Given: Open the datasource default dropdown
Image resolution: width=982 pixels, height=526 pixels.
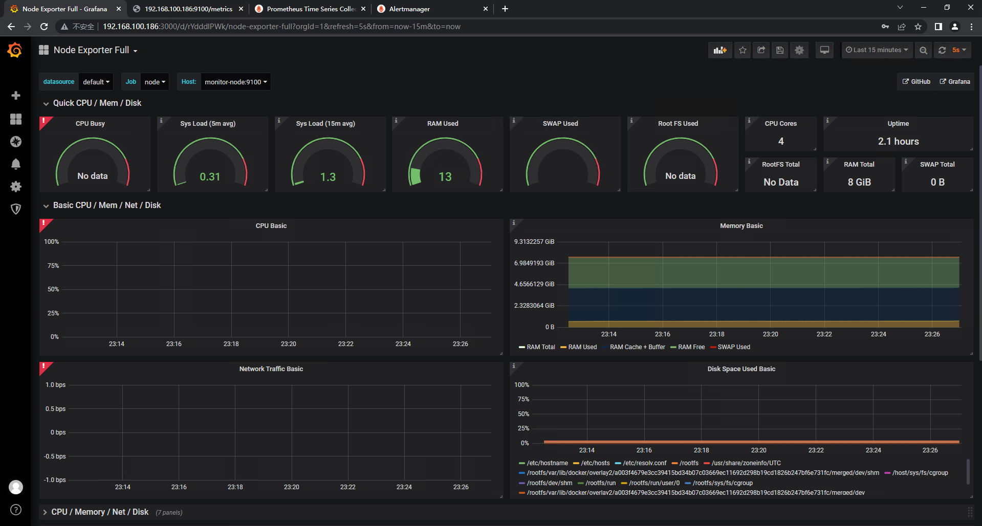Looking at the screenshot, I should (96, 82).
